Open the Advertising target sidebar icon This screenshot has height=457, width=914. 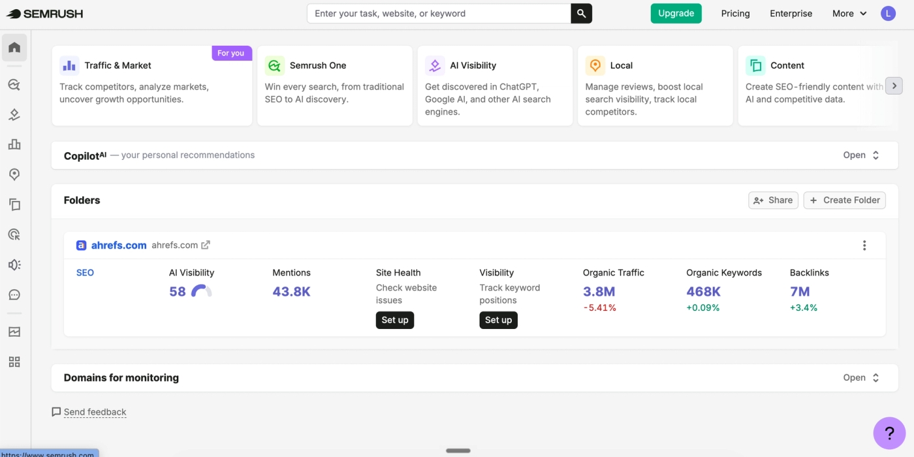tap(14, 234)
